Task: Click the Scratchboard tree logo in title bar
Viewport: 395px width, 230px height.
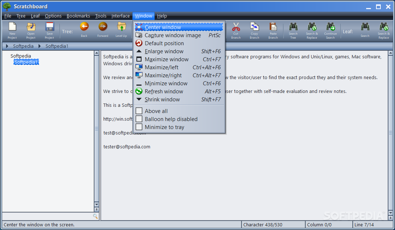Action: pyautogui.click(x=7, y=6)
